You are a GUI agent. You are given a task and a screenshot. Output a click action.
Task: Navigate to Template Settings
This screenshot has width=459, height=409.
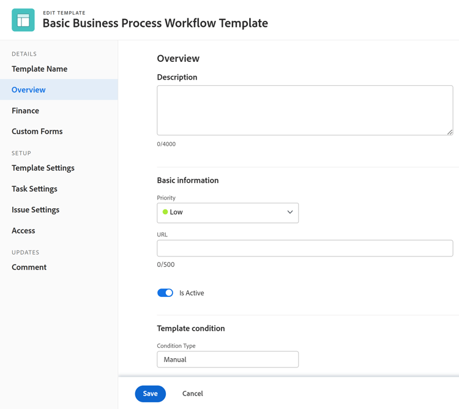coord(43,168)
